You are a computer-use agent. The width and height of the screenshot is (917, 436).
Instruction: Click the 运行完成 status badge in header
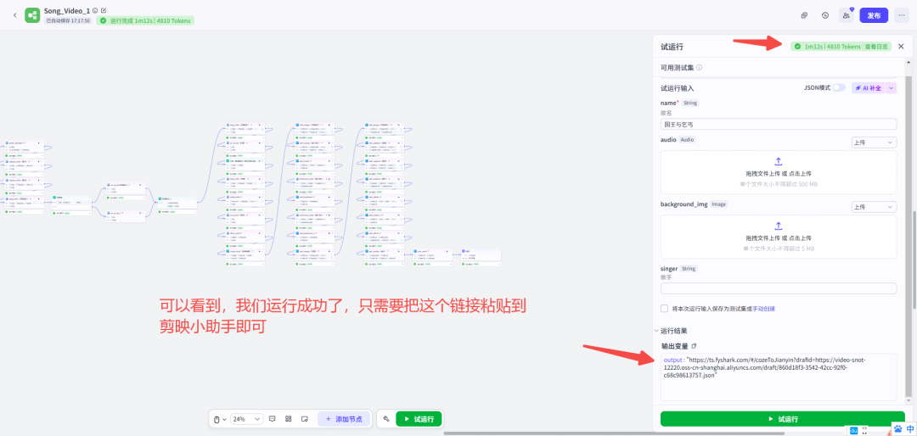(145, 20)
